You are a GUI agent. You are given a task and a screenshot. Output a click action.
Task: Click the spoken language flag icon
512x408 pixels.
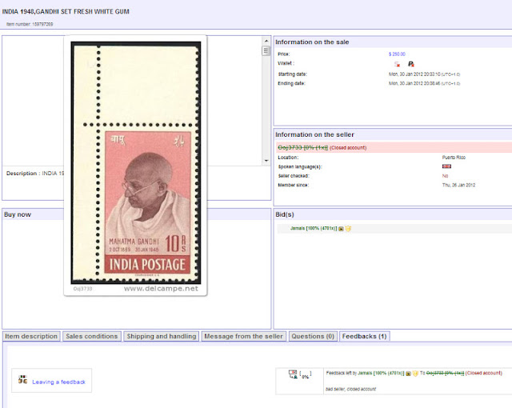(x=446, y=166)
